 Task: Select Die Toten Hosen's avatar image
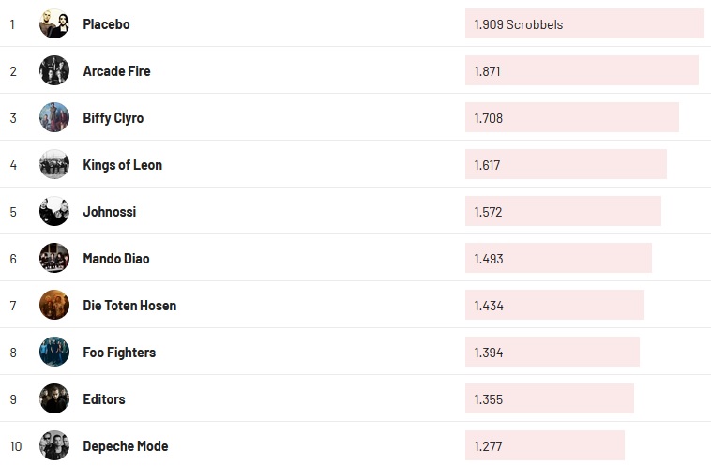point(54,306)
